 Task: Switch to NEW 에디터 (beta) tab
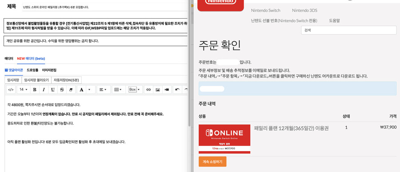tap(31, 59)
